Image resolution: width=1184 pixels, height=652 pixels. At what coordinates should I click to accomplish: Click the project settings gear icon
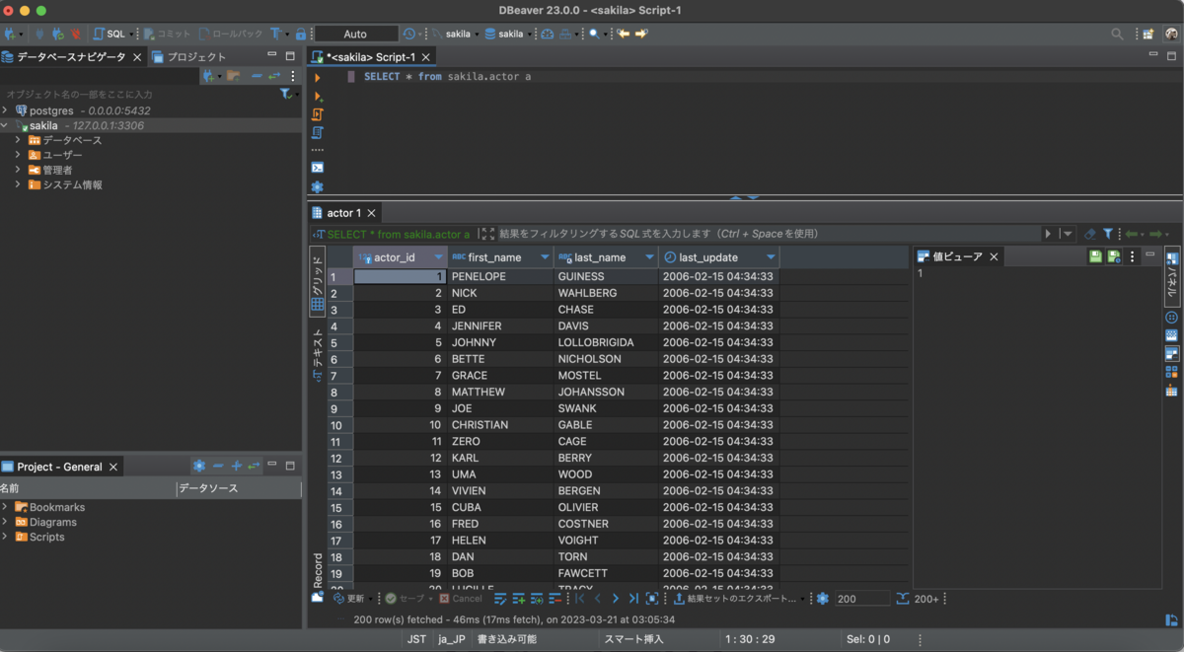[x=199, y=467]
